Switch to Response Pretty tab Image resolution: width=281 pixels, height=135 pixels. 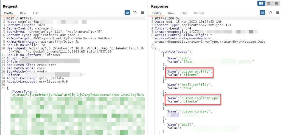pyautogui.click(x=157, y=13)
